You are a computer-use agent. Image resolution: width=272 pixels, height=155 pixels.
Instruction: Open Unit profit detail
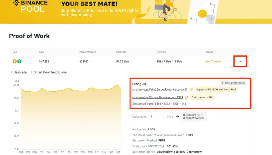click(233, 83)
